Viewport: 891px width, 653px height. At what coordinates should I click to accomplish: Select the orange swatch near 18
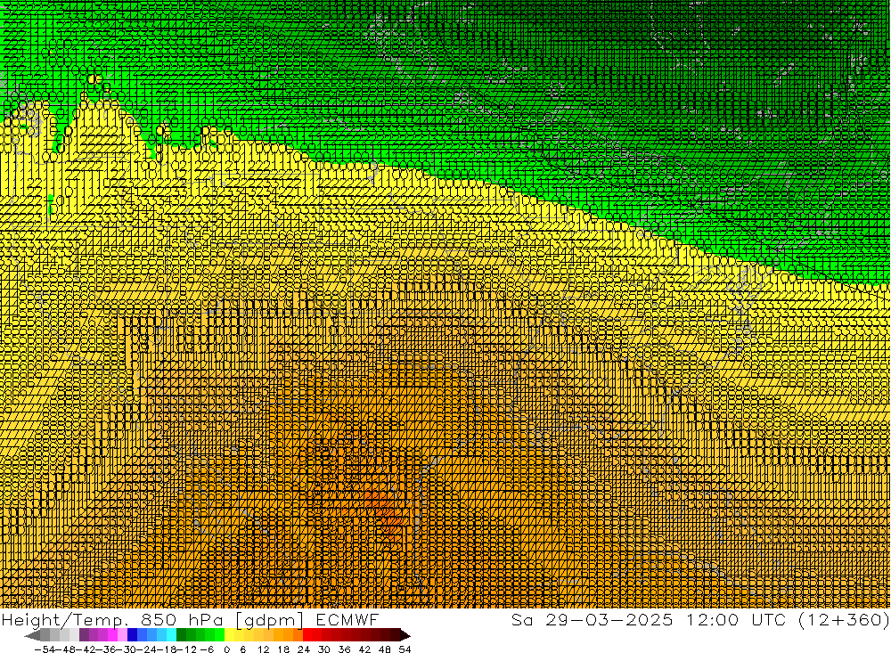(x=289, y=635)
